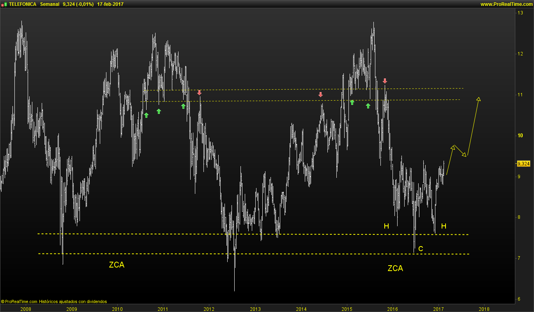Image resolution: width=534 pixels, height=312 pixels.
Task: Select the TELEFONICA ticker name in header
Action: (23, 4)
